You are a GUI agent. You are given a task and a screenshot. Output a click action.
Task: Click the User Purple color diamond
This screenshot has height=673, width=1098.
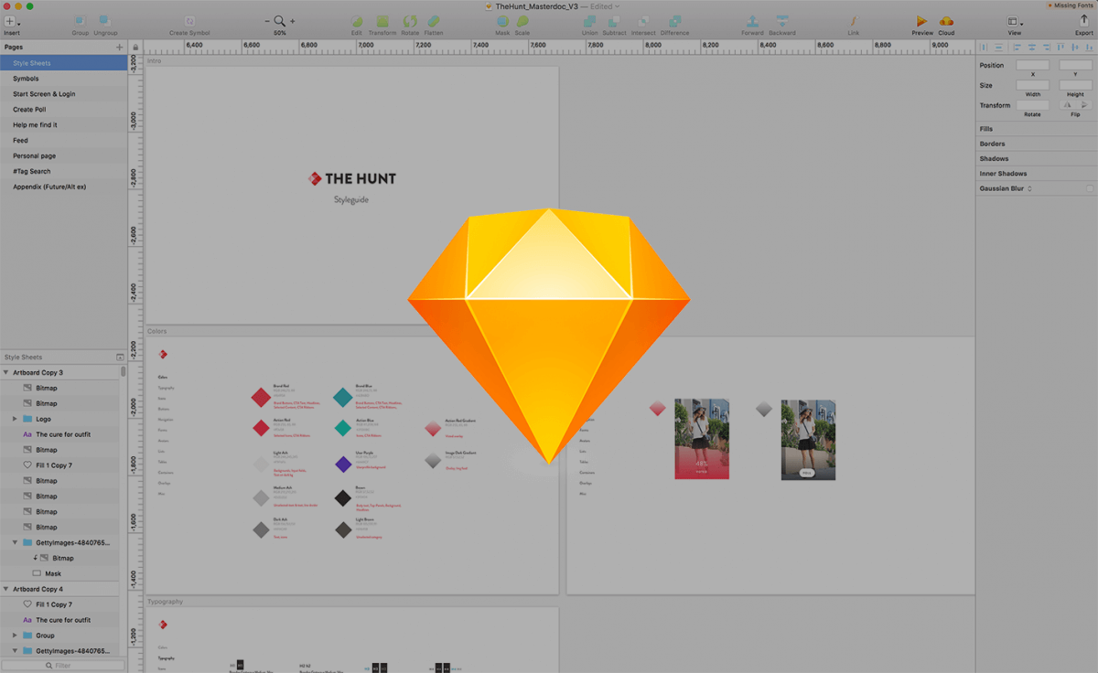pos(343,465)
